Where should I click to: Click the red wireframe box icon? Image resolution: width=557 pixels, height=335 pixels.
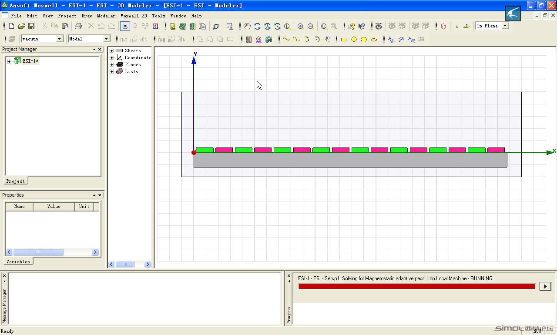(x=443, y=26)
